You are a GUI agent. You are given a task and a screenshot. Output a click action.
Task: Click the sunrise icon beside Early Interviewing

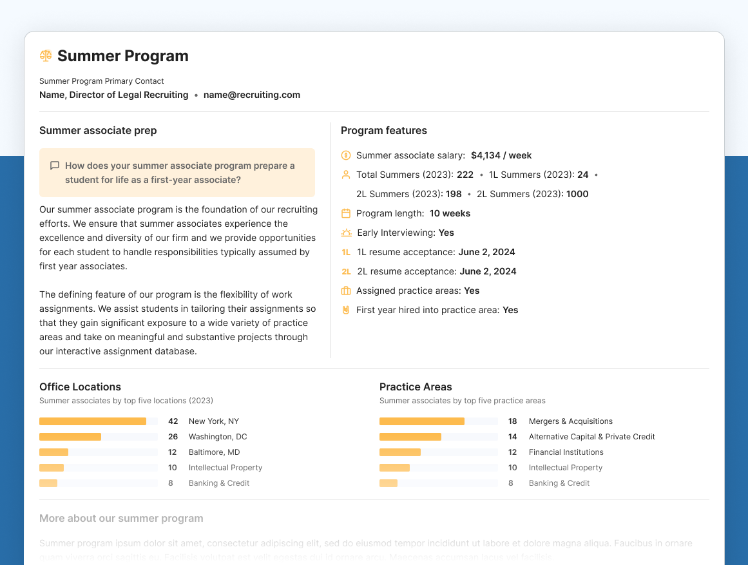(x=347, y=233)
